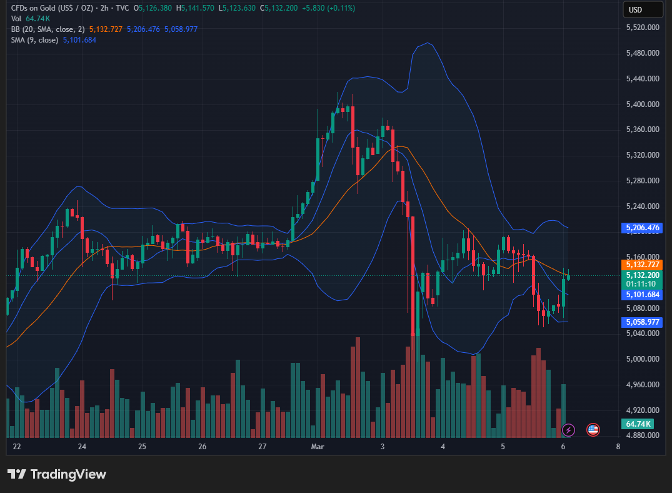The image size is (672, 493).
Task: Click the 5,000.000 price axis label
Action: click(643, 359)
